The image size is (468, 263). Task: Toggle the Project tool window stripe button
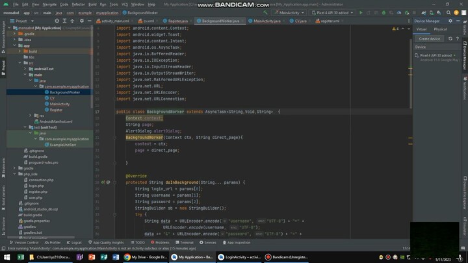[x=3, y=68]
